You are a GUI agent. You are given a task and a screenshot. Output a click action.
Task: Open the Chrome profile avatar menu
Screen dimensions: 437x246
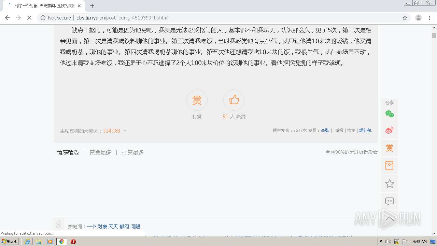[418, 18]
